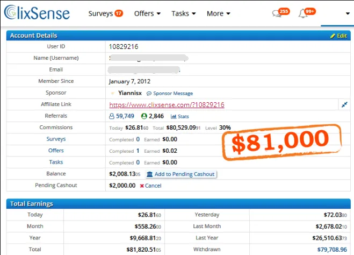Image resolution: width=354 pixels, height=255 pixels.
Task: Click the Withdrawn amount $79,708.96
Action: [x=332, y=250]
